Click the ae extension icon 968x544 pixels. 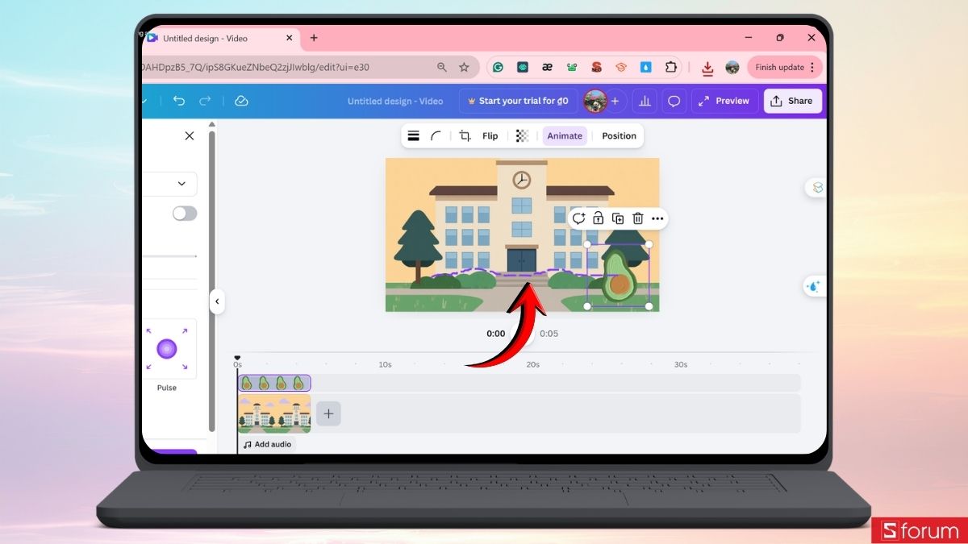click(x=547, y=68)
